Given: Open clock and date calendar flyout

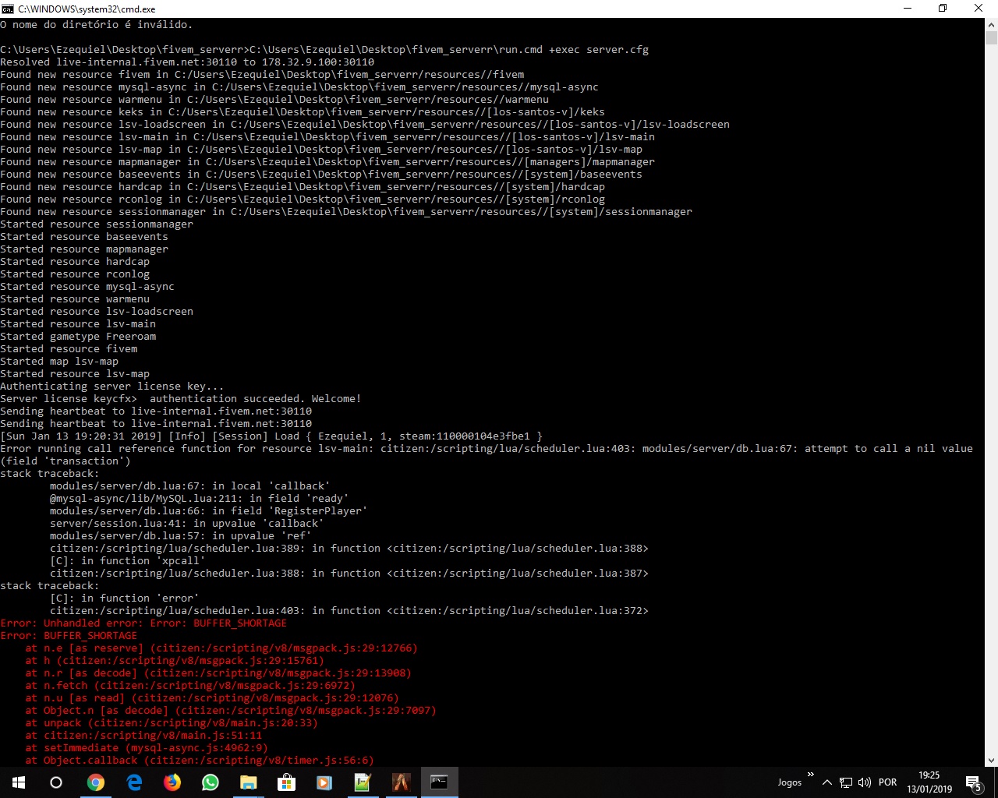Looking at the screenshot, I should click(929, 782).
